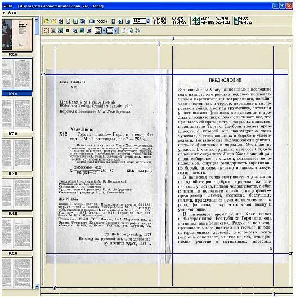Increase the 35,01 zoom value using the up arrow

[149, 19]
